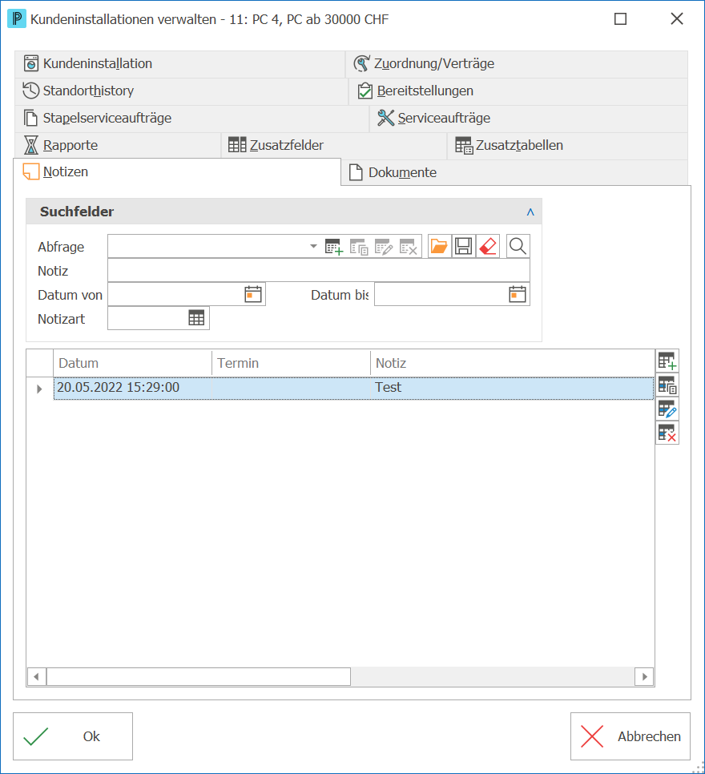The image size is (705, 774).
Task: Close the Kundeninstallationen verwalten window
Action: 677,19
